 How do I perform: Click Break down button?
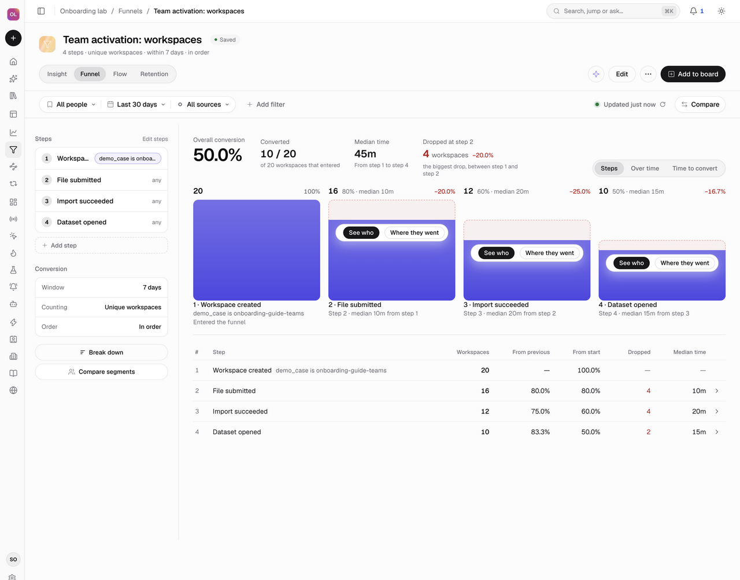coord(102,352)
